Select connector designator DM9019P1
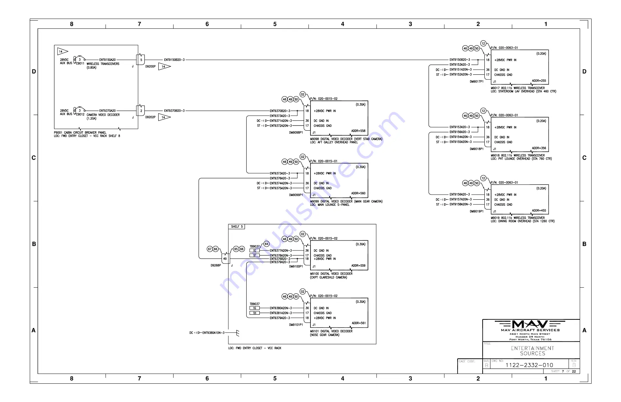Image resolution: width=621 pixels, height=402 pixels. 477,211
